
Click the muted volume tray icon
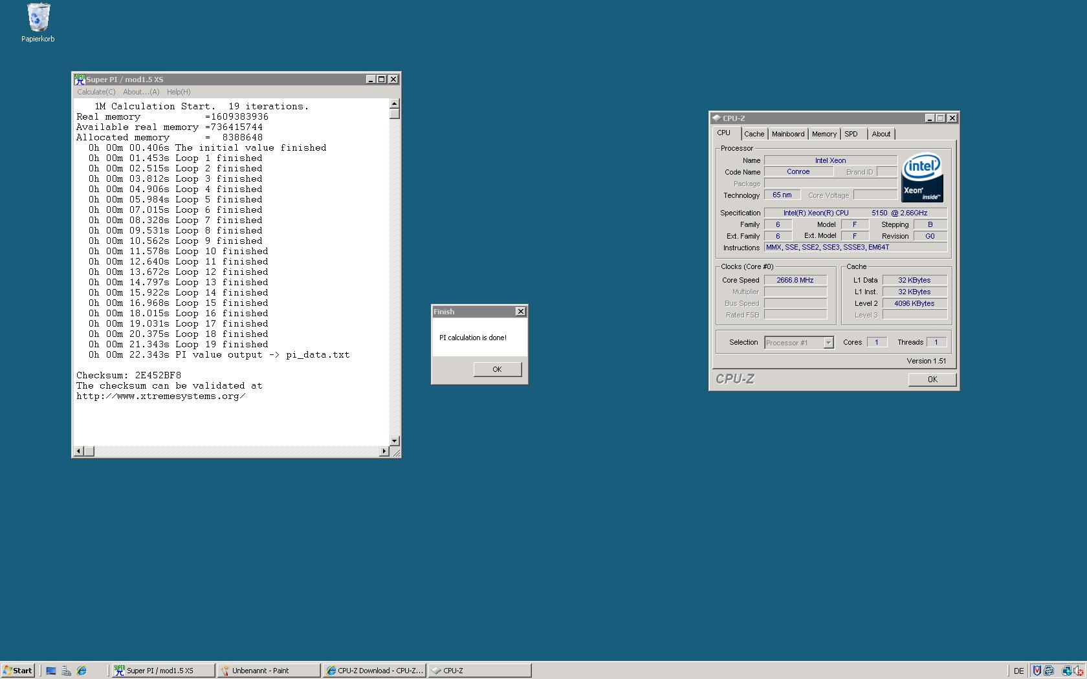point(1079,671)
